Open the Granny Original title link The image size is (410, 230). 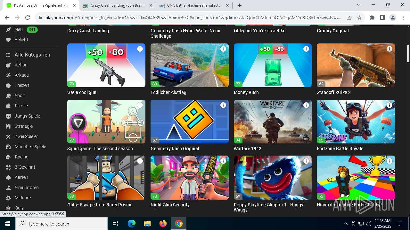(x=333, y=31)
